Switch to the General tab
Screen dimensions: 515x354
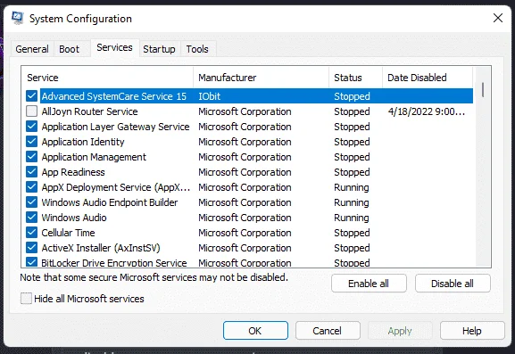tap(32, 49)
